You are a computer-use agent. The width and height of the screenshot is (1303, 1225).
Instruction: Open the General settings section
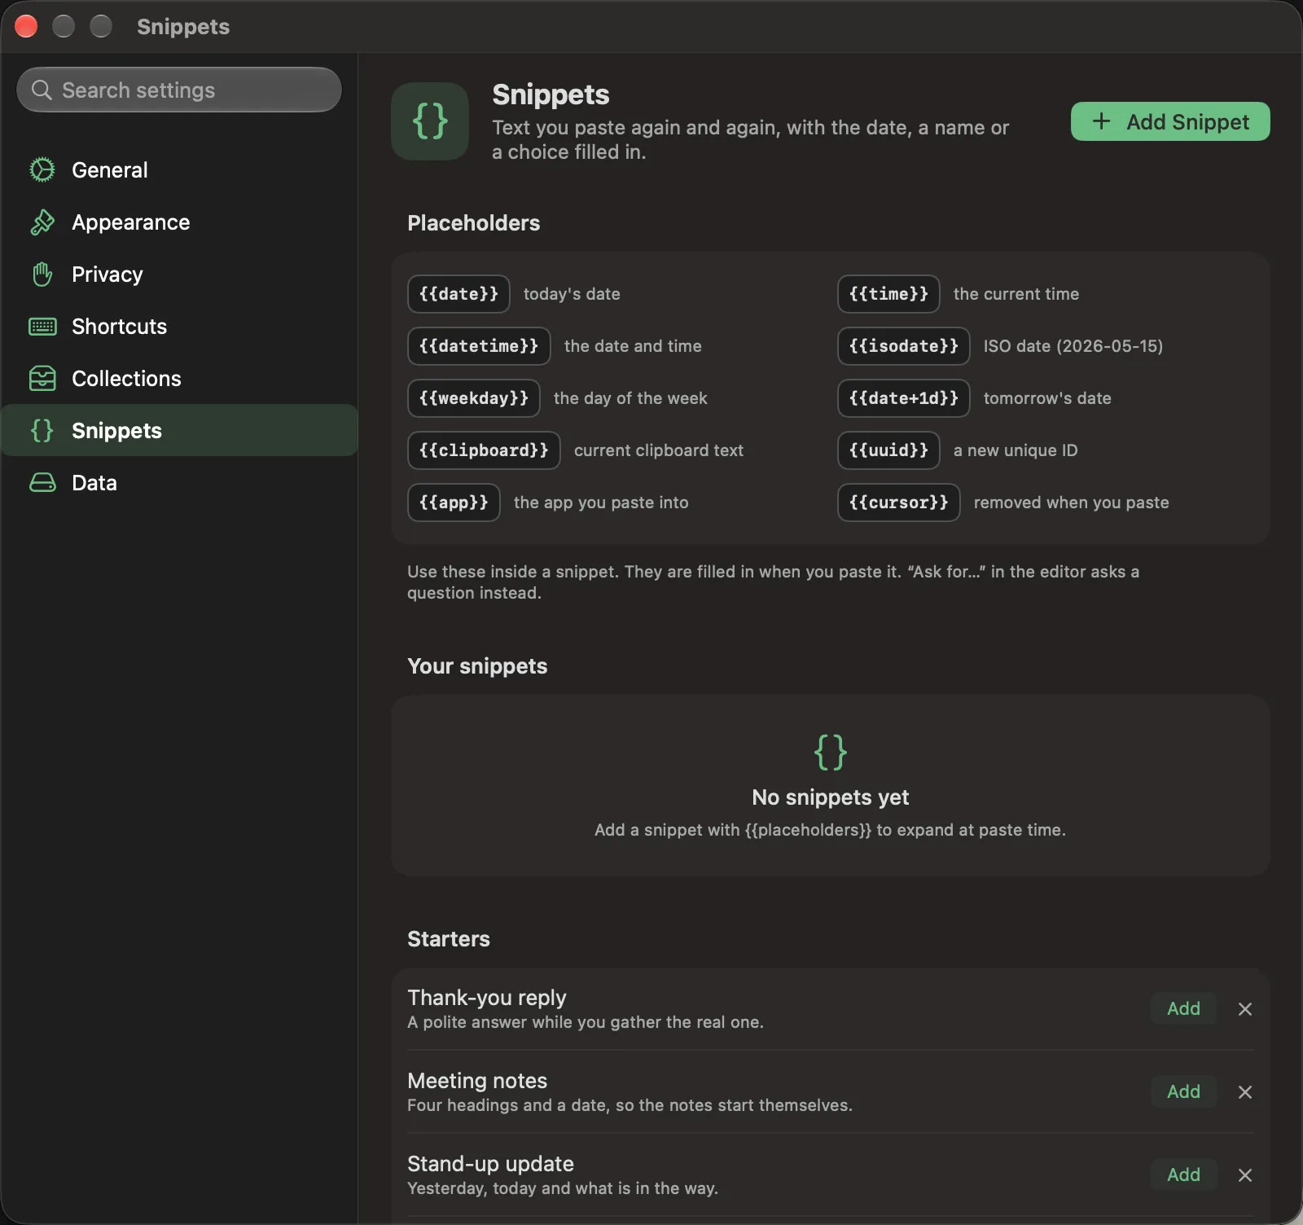[x=179, y=169]
